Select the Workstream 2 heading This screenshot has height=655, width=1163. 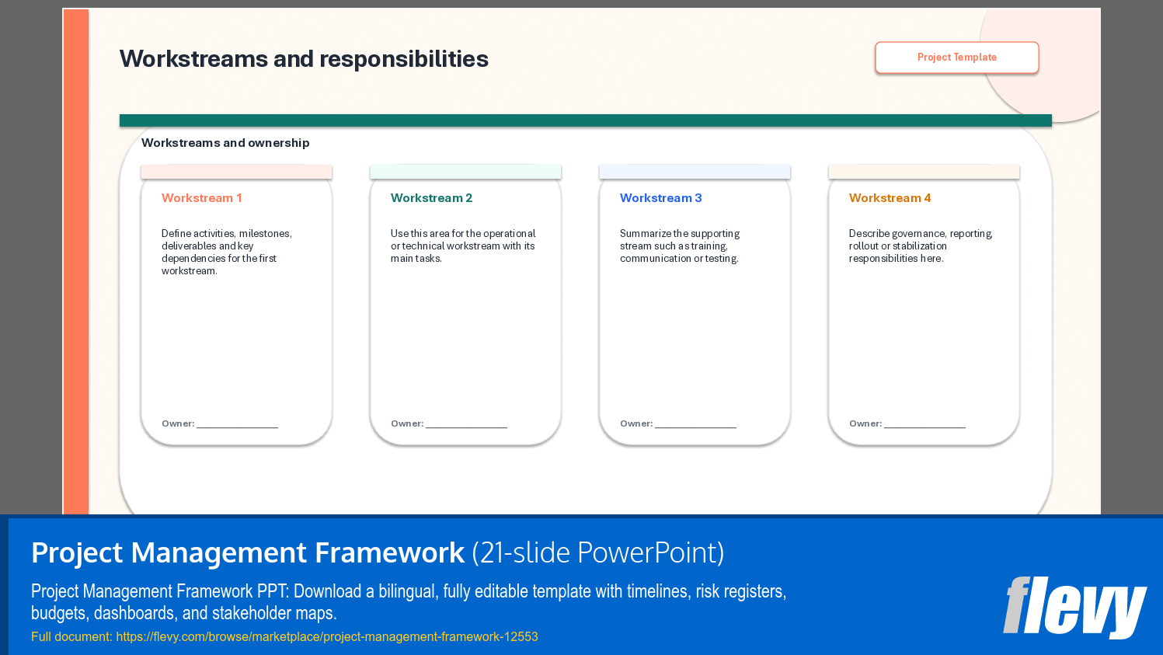[431, 198]
